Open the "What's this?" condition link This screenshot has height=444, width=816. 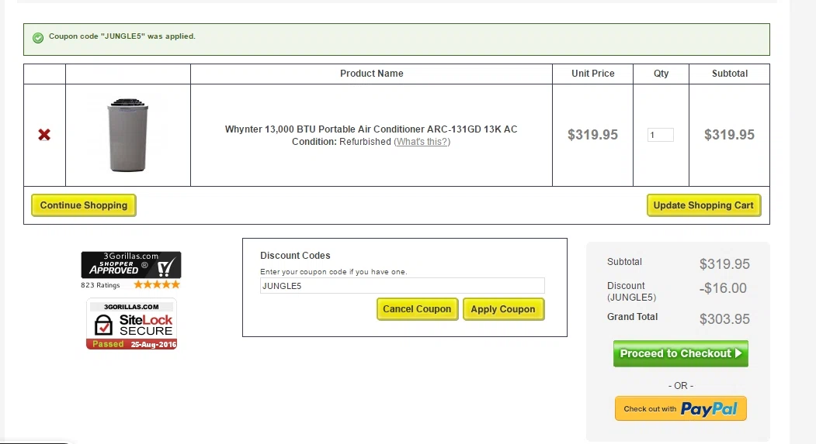click(422, 142)
